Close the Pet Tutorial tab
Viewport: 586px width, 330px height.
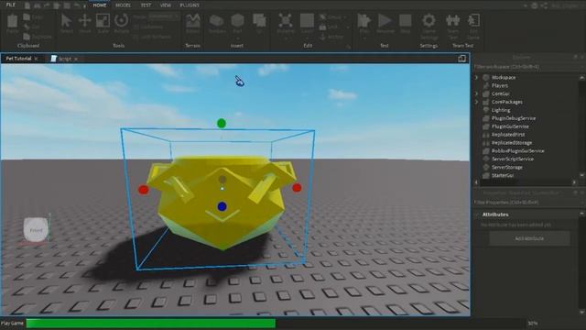(37, 59)
